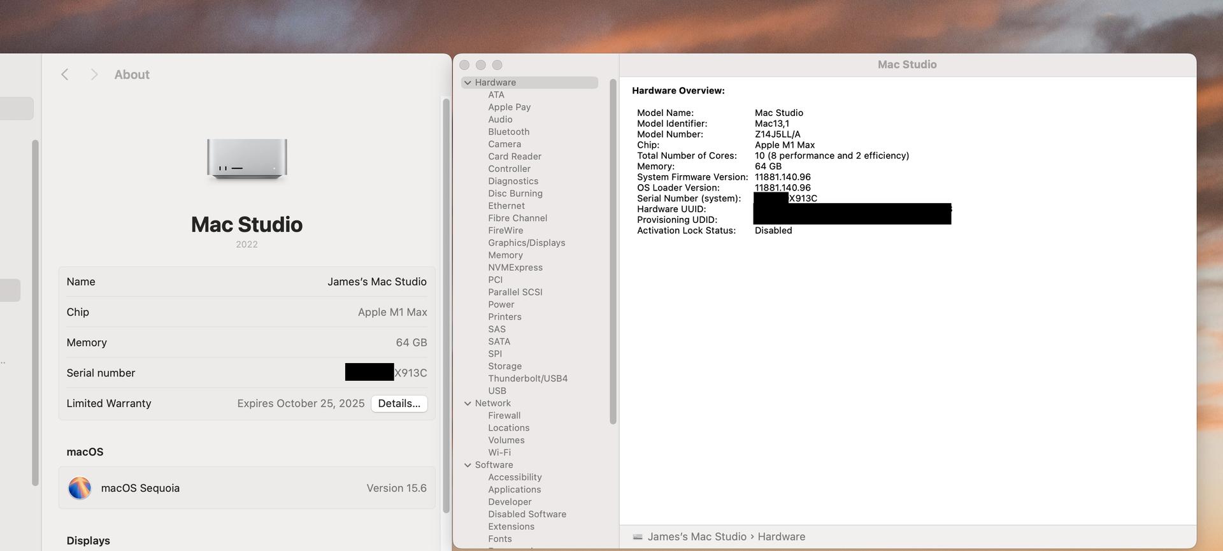The height and width of the screenshot is (551, 1223).
Task: Collapse the Hardware section
Action: coord(468,83)
